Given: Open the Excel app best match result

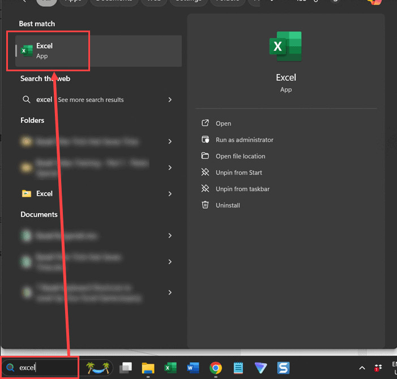Looking at the screenshot, I should (x=99, y=51).
